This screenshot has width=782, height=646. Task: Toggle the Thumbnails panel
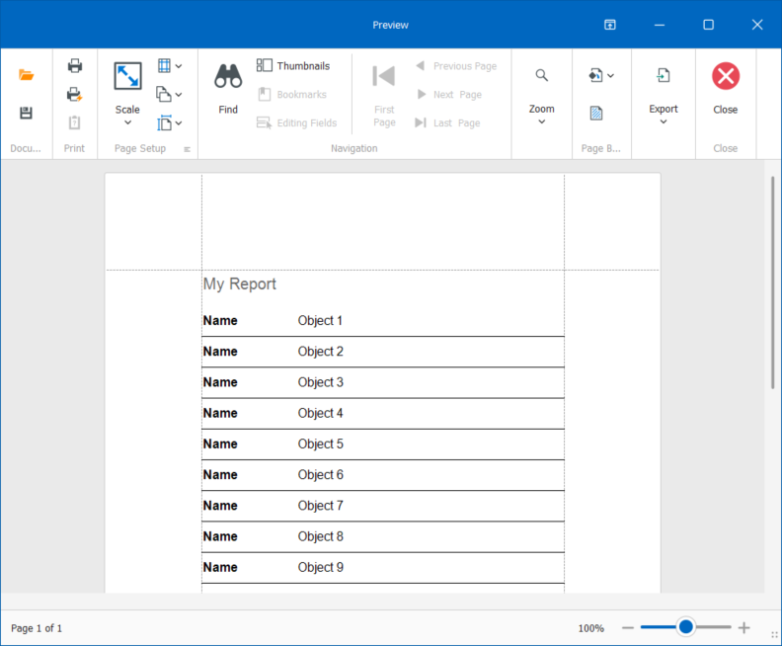pos(293,66)
